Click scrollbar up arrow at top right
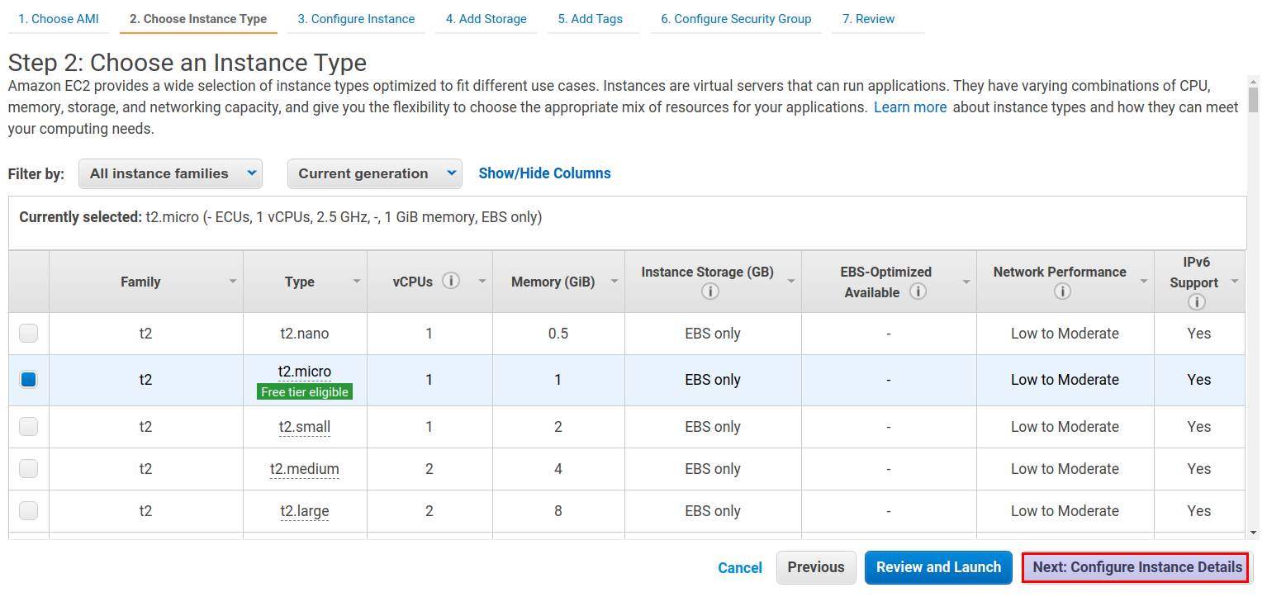The image size is (1267, 597). tap(1253, 81)
